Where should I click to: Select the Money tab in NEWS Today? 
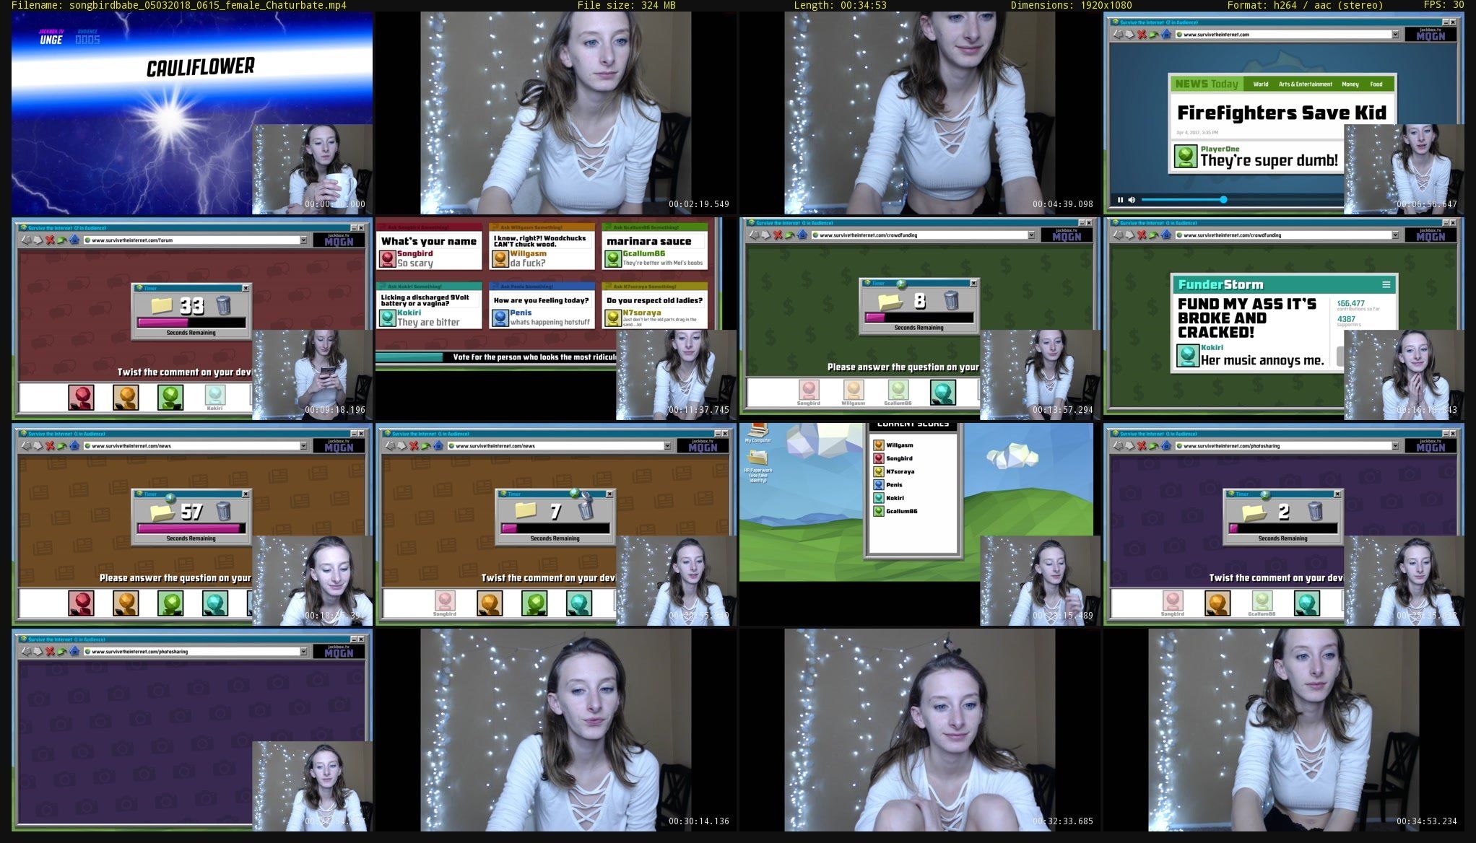pyautogui.click(x=1350, y=84)
